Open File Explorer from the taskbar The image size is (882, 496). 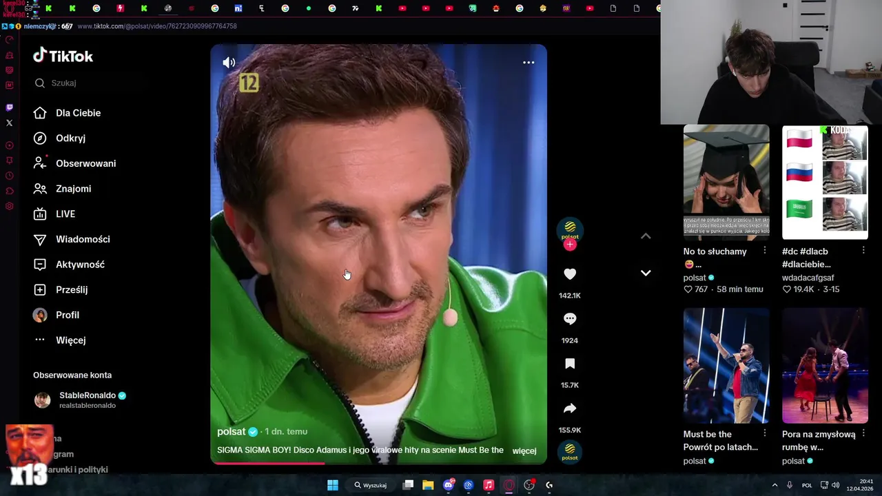(x=428, y=485)
